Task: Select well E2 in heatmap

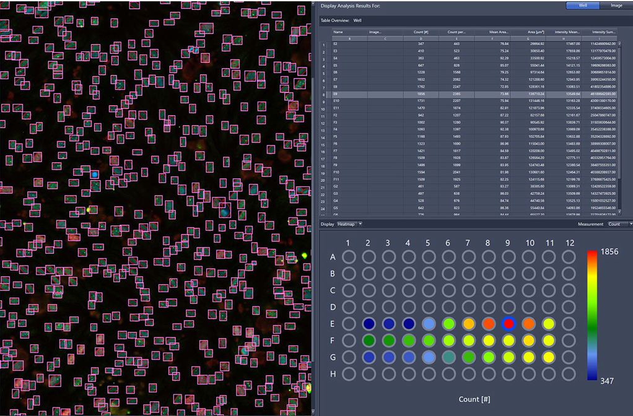Action: click(369, 324)
